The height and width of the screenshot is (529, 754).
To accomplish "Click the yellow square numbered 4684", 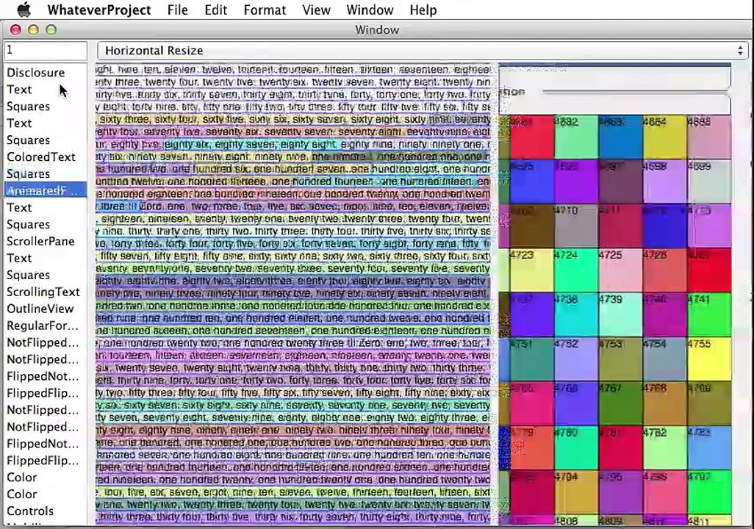I will (x=664, y=137).
